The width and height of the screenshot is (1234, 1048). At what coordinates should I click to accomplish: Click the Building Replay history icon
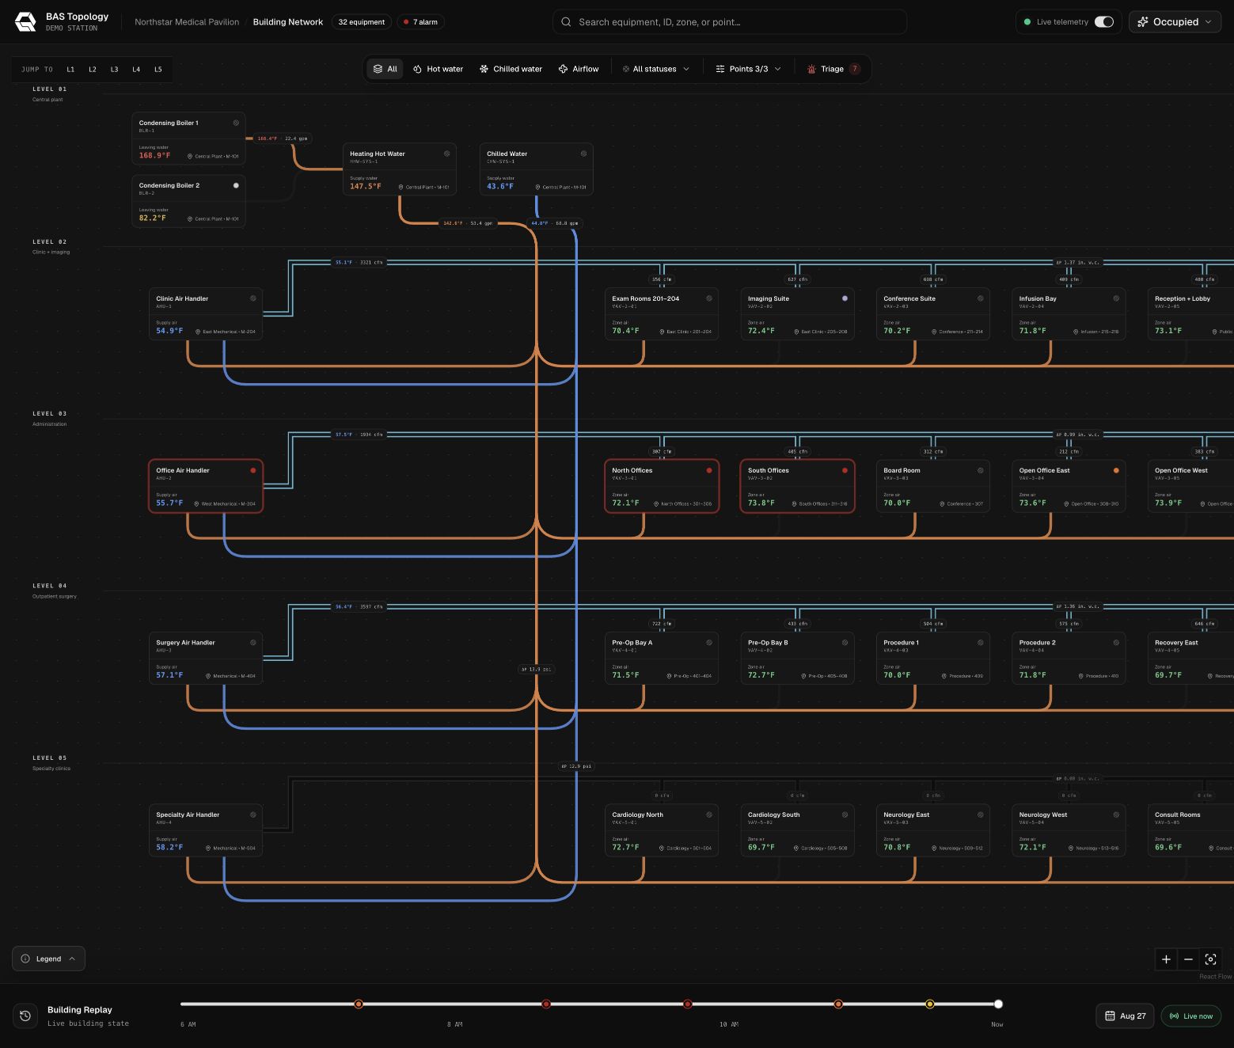(x=25, y=1016)
